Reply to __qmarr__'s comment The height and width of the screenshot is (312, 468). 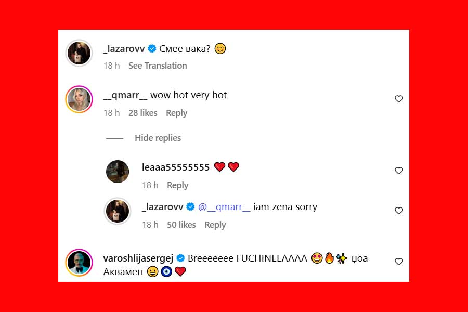click(176, 113)
